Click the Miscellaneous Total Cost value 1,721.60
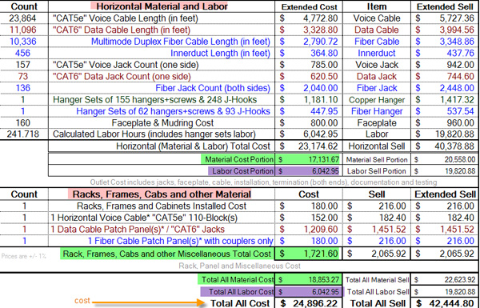The image size is (480, 308). 309,254
